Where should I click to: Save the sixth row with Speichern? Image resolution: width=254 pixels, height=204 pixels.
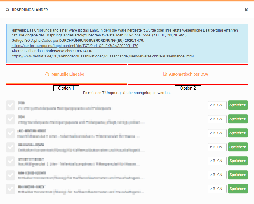pyautogui.click(x=238, y=175)
